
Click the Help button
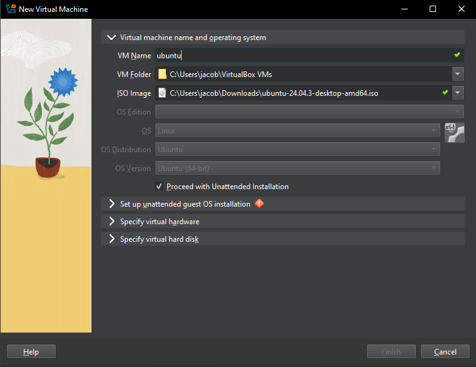[31, 352]
